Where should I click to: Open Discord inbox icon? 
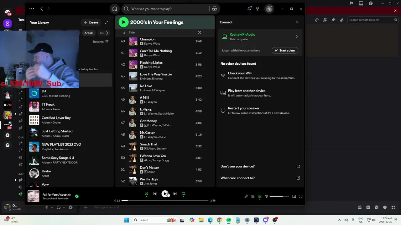point(361,3)
